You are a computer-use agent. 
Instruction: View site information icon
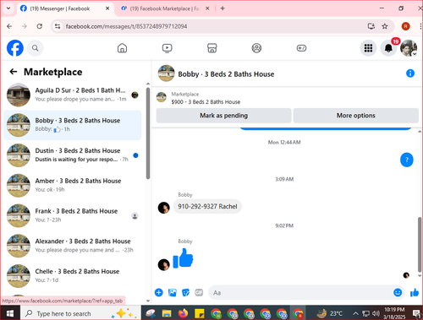pos(58,26)
